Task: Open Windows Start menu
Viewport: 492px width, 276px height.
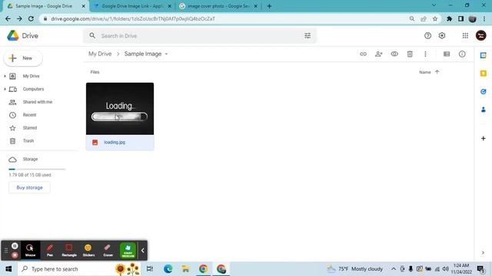Action: (8, 269)
